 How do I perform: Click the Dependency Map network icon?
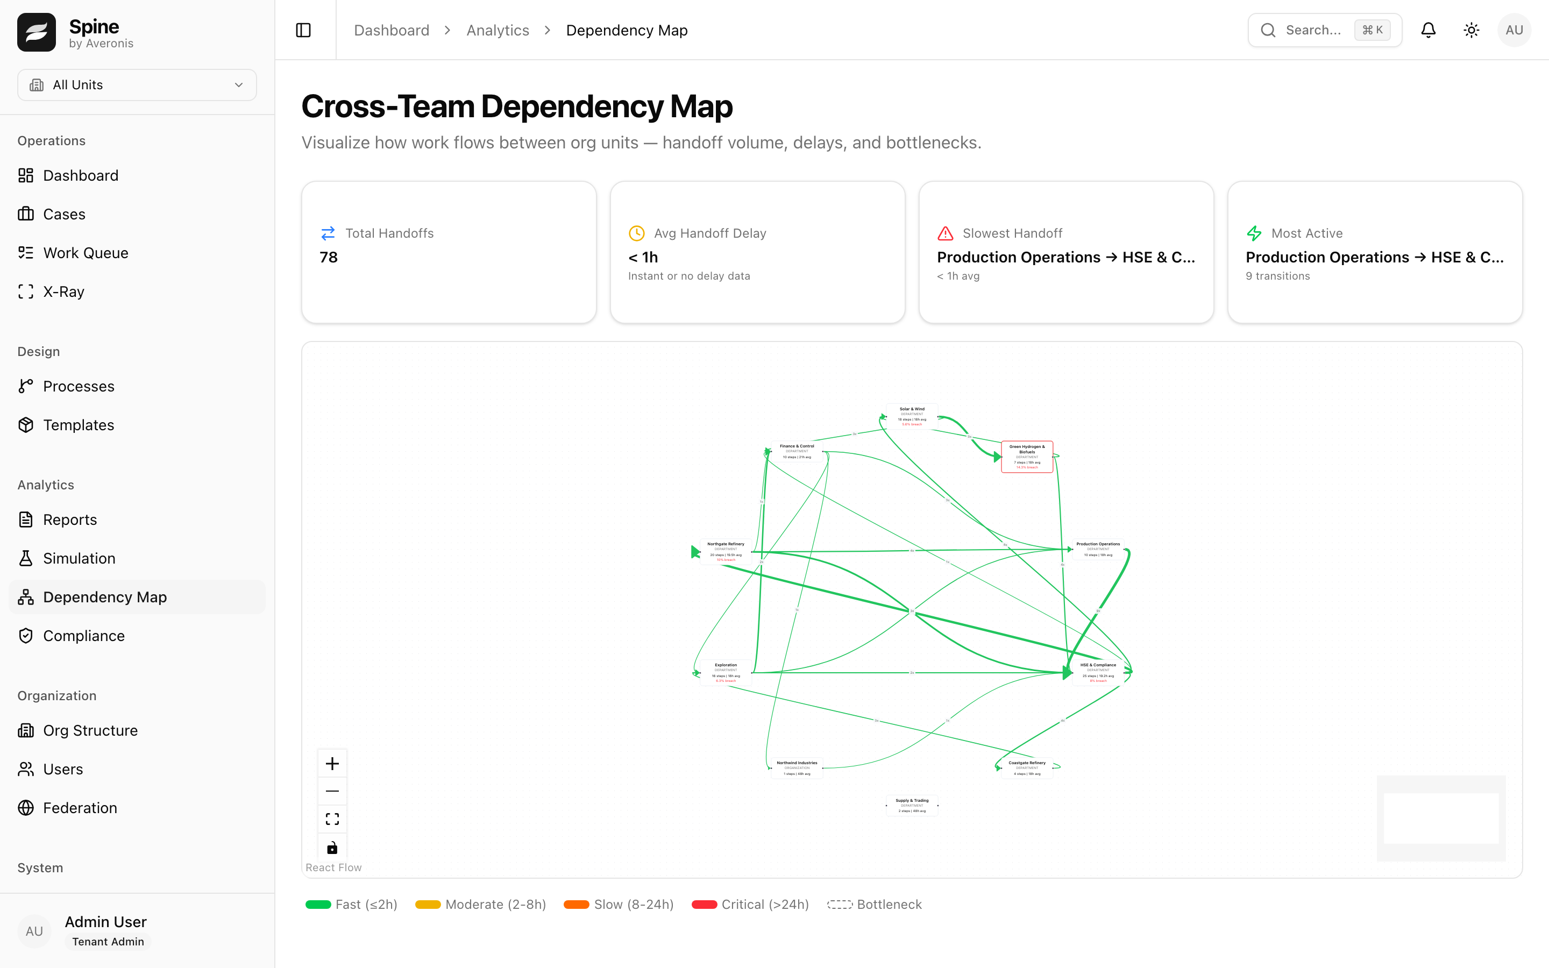tap(26, 597)
